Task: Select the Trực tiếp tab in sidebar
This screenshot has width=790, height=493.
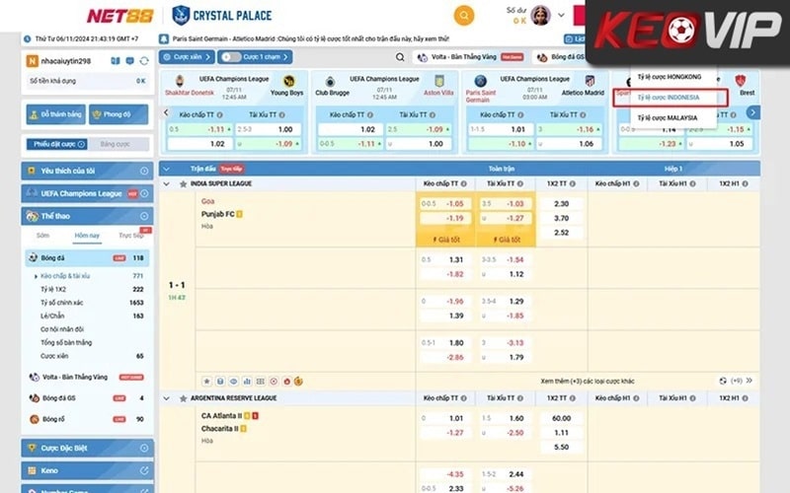Action: (x=131, y=236)
